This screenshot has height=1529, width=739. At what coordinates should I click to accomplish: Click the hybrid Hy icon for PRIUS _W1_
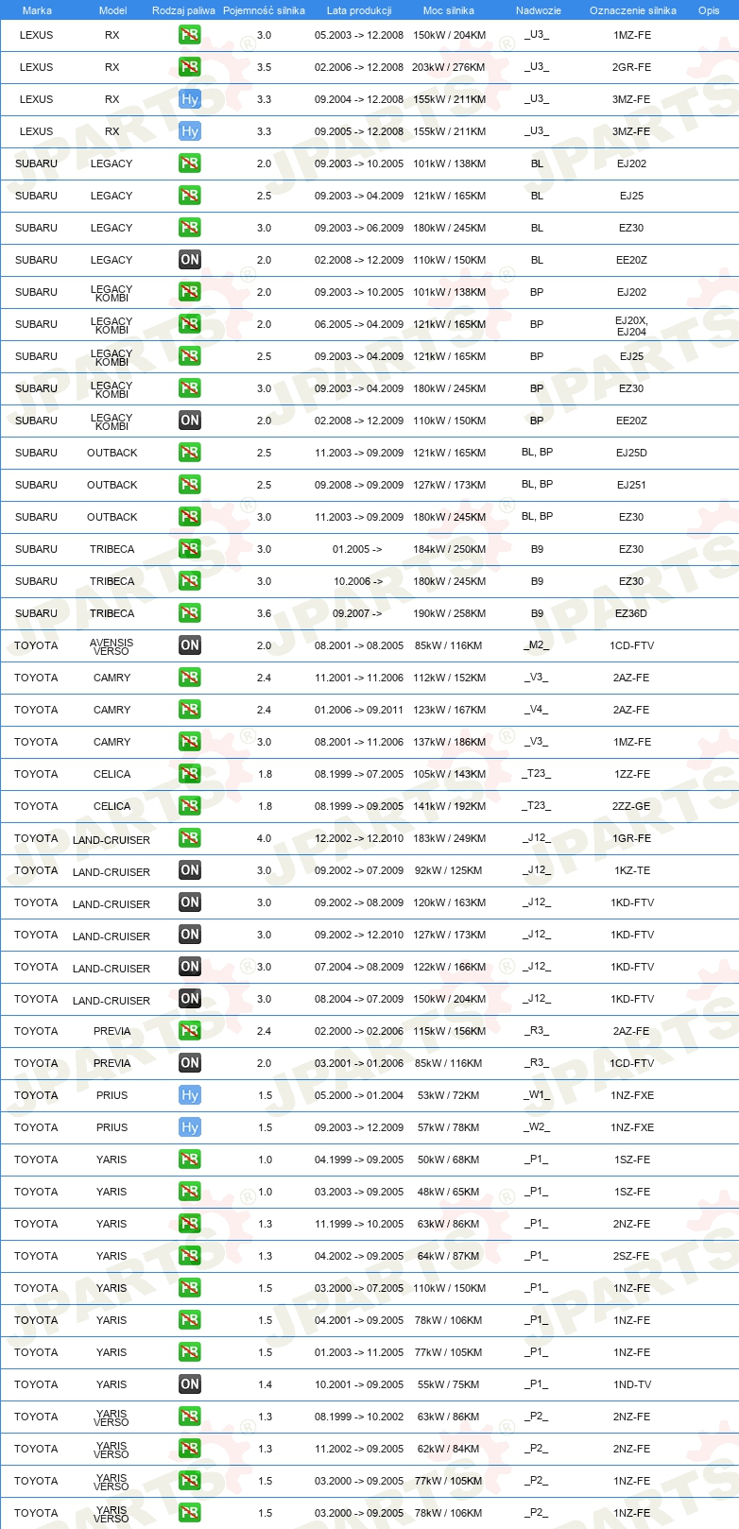click(190, 1095)
